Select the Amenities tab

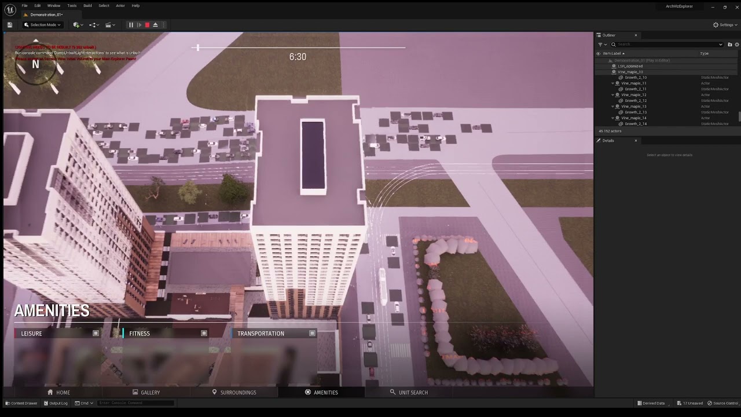pyautogui.click(x=321, y=392)
